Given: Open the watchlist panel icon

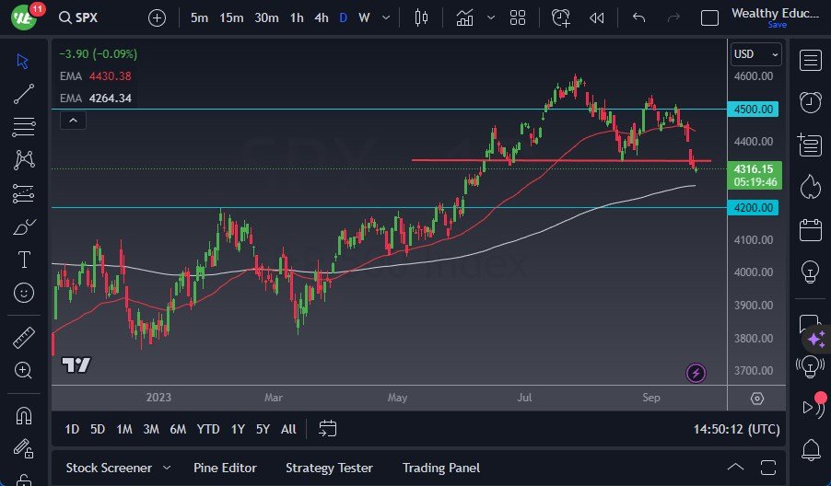Looking at the screenshot, I should click(x=811, y=61).
